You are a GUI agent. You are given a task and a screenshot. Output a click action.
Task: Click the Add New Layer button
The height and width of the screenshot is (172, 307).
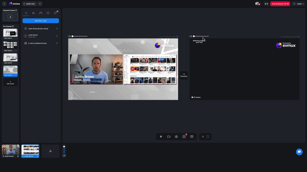pyautogui.click(x=41, y=21)
